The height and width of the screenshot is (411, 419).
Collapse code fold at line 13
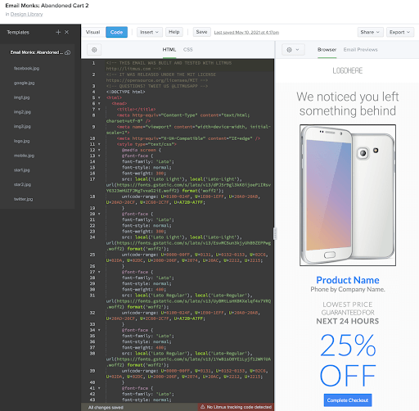[x=99, y=156]
